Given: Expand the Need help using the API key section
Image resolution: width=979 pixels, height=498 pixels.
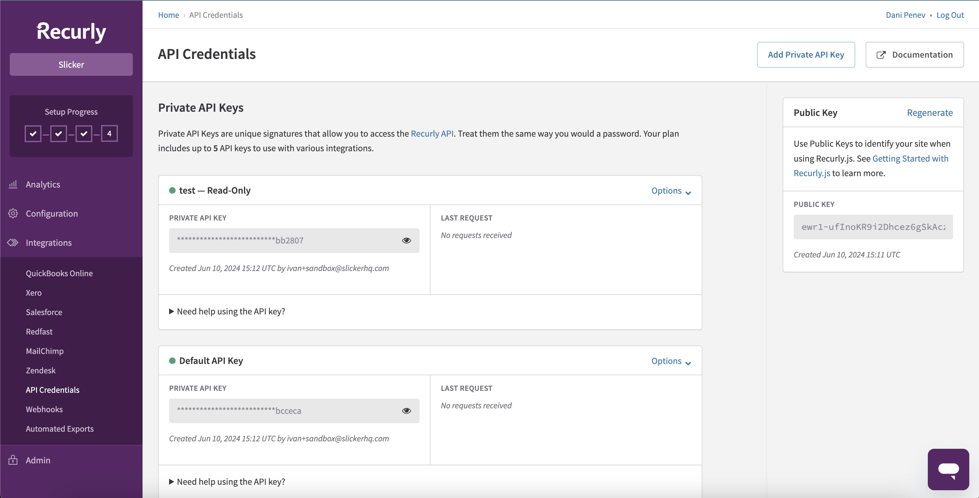Looking at the screenshot, I should point(226,311).
